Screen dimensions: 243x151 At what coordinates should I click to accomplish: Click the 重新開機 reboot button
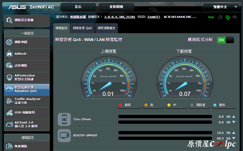[116, 7]
